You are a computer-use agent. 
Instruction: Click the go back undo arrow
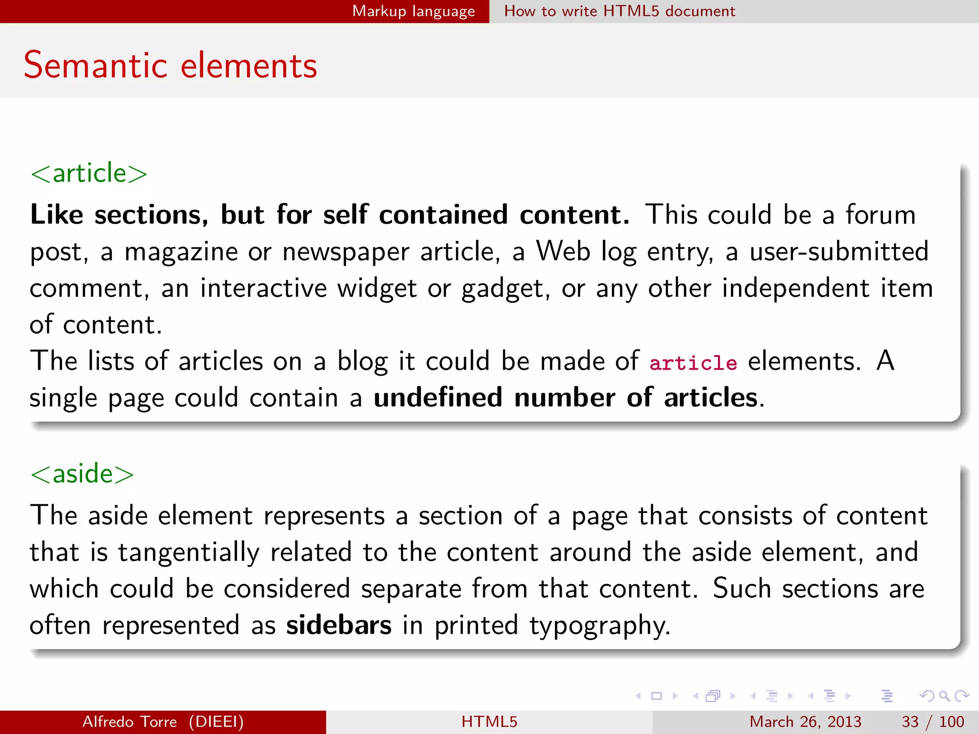tap(927, 696)
